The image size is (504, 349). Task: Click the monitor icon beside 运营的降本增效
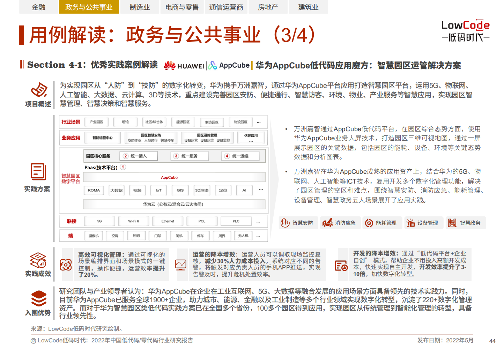180,265
